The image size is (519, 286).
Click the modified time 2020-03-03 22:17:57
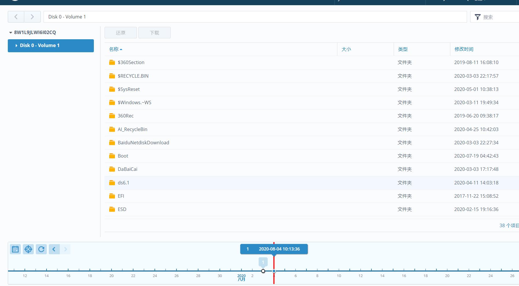point(476,76)
